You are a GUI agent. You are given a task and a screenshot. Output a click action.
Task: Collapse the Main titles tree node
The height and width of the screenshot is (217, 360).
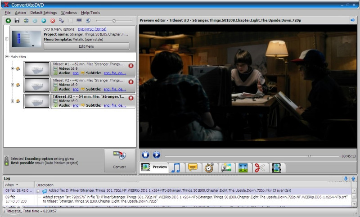tap(7, 56)
